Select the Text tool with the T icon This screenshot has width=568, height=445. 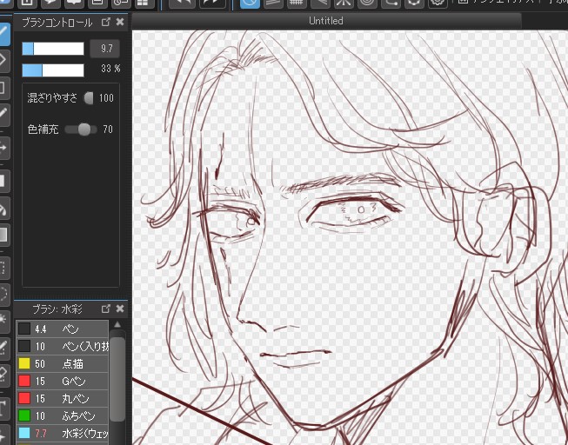tap(3, 408)
